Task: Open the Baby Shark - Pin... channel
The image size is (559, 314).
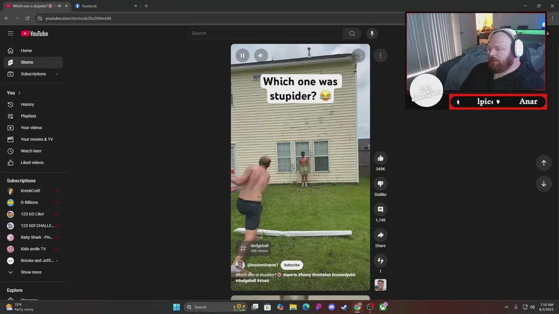Action: [x=33, y=237]
